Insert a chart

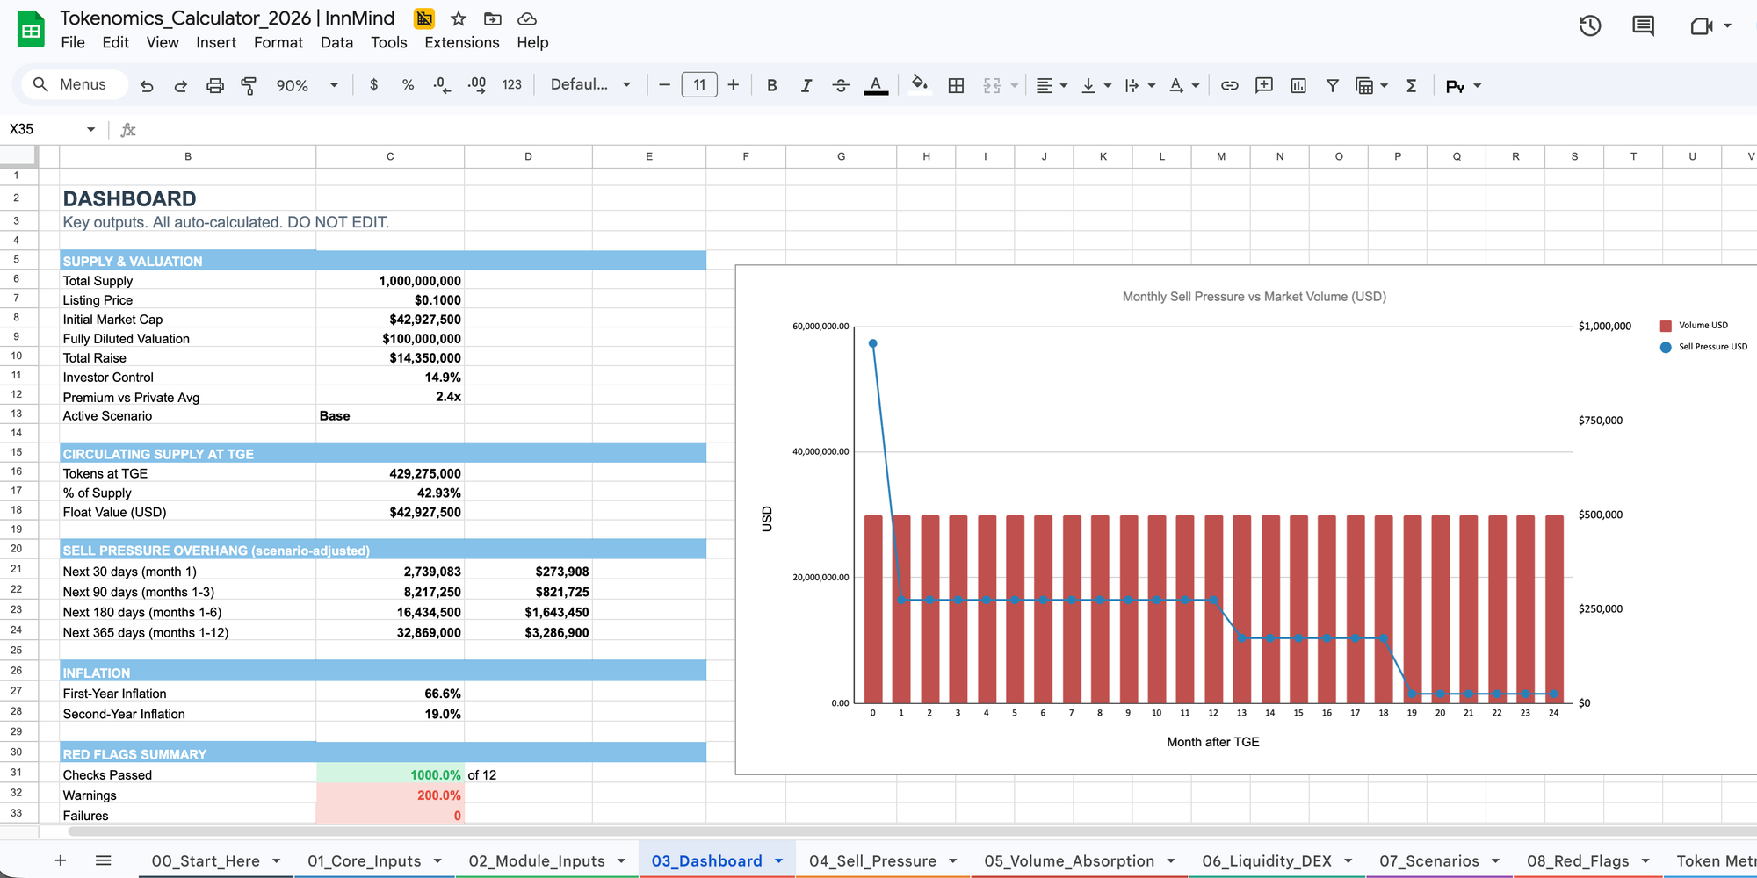tap(1298, 85)
